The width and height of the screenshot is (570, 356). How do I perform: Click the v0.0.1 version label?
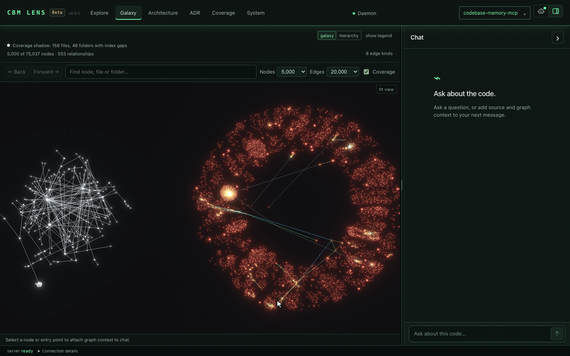pos(74,14)
